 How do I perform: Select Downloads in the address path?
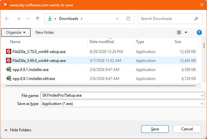(x=68, y=19)
